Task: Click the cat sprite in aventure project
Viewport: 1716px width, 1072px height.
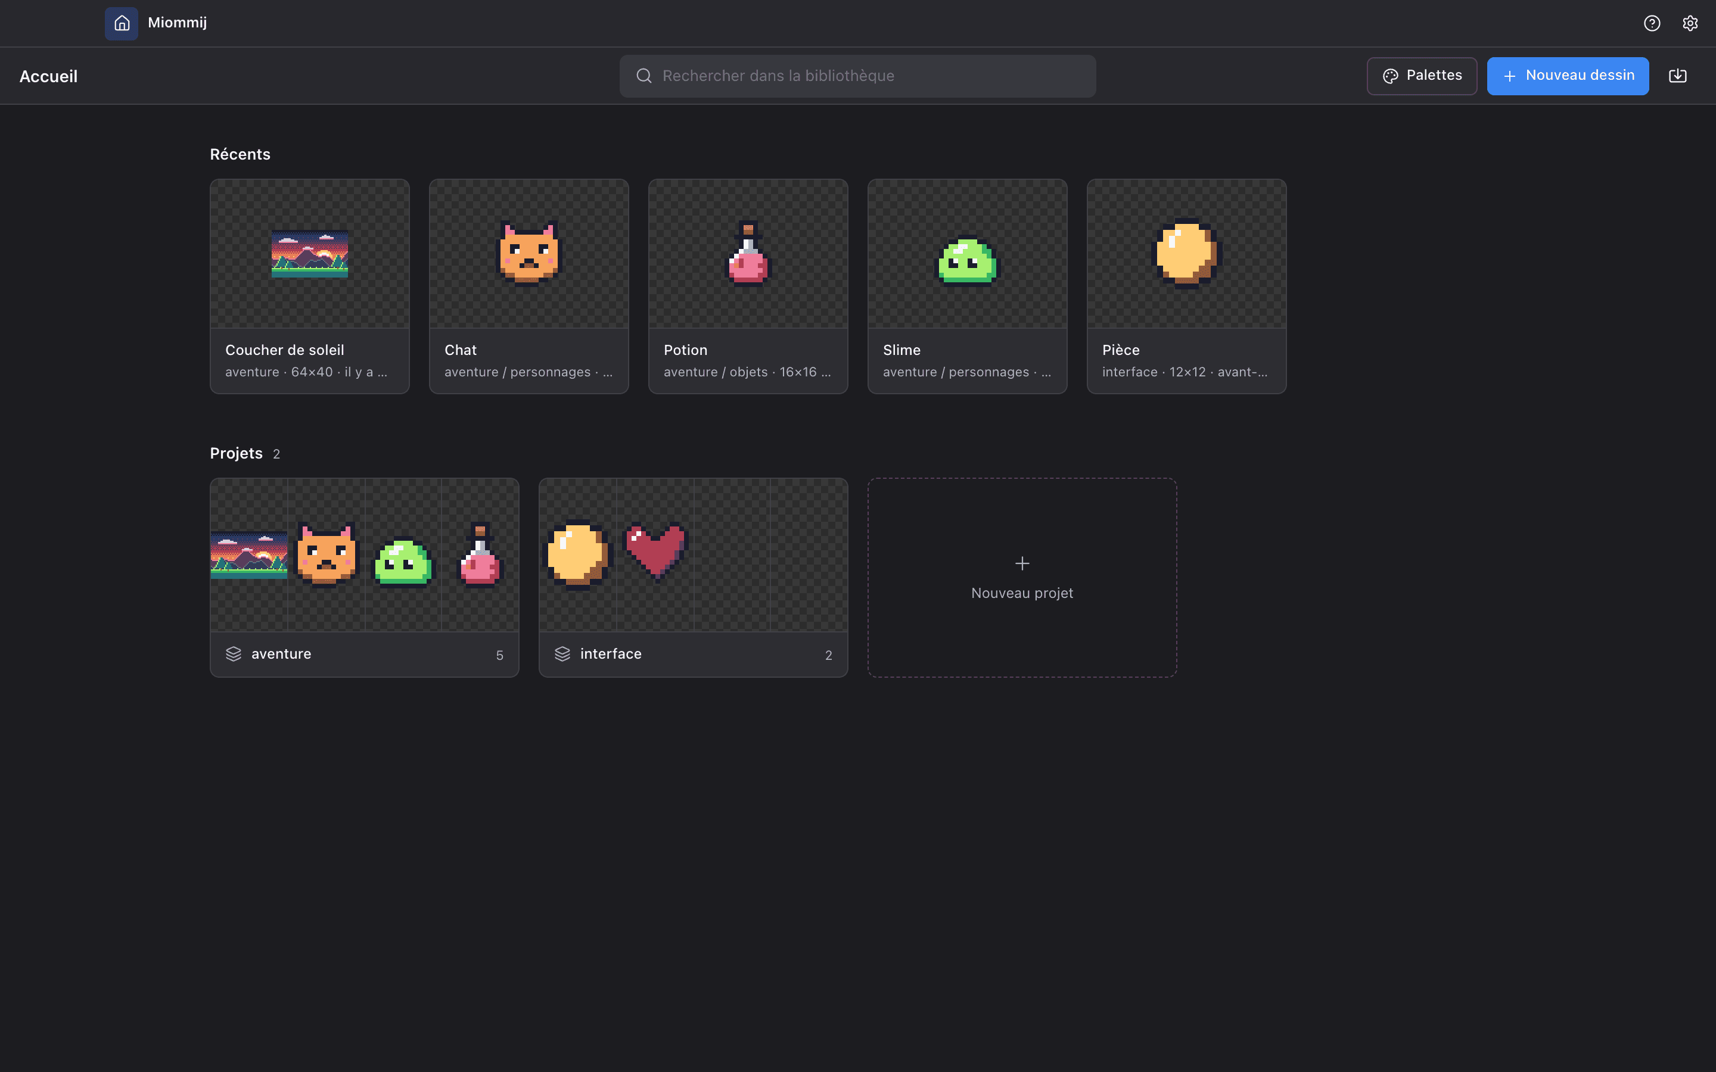Action: click(x=325, y=554)
